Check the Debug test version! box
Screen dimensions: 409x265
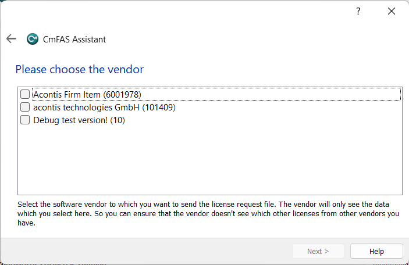tap(25, 120)
